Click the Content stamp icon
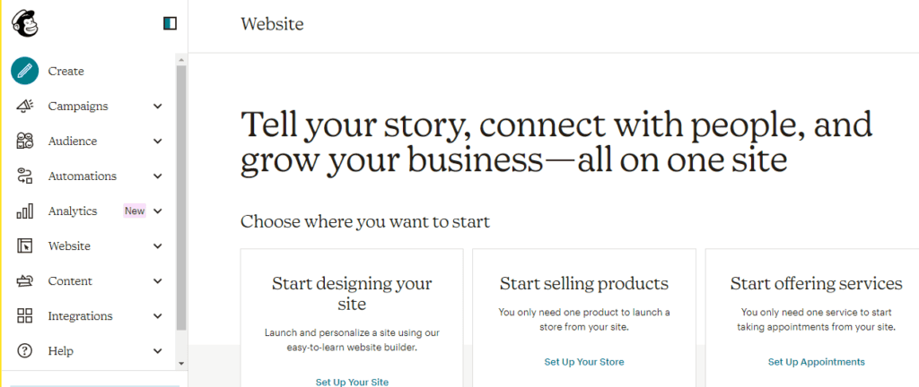919x387 pixels. click(24, 281)
